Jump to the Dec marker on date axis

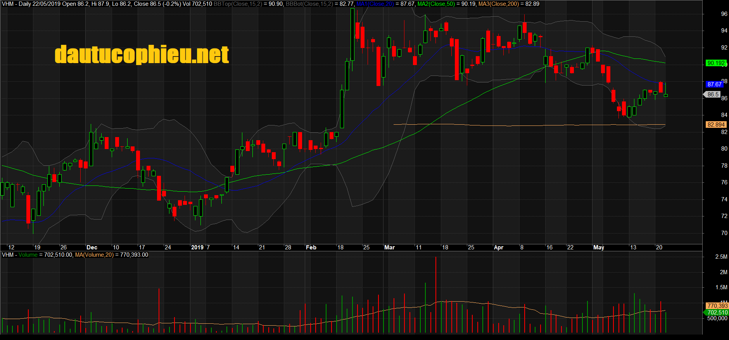click(x=92, y=247)
